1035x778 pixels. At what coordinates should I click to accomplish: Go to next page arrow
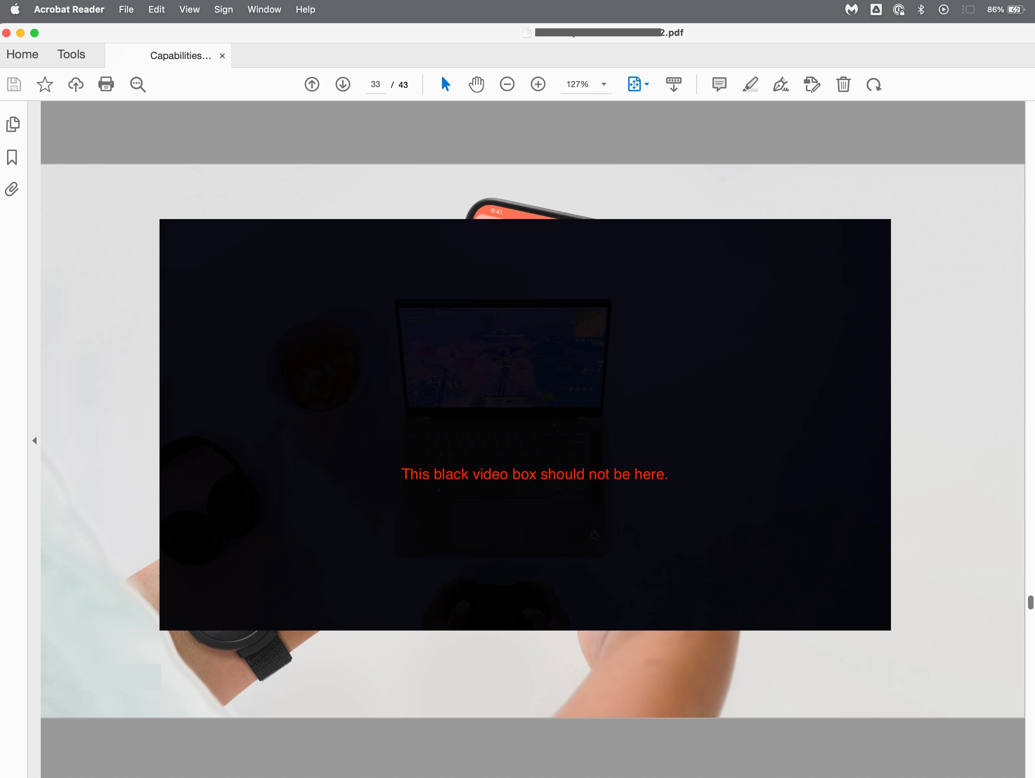click(343, 84)
